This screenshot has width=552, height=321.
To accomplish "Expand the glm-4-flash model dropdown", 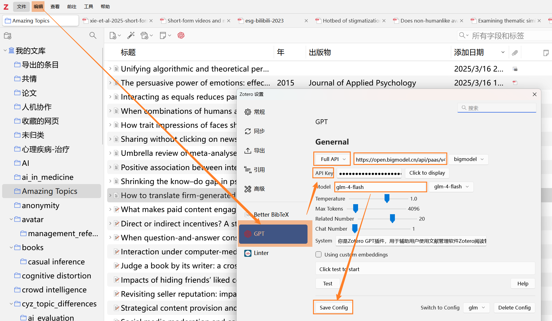I will 451,187.
